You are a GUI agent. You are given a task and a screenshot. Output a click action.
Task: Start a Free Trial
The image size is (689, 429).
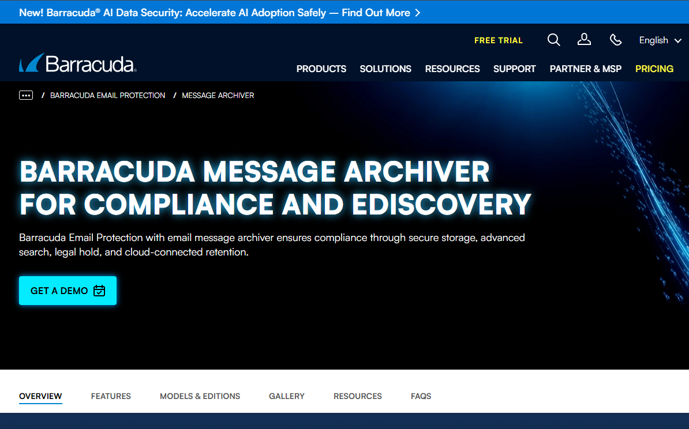tap(499, 40)
